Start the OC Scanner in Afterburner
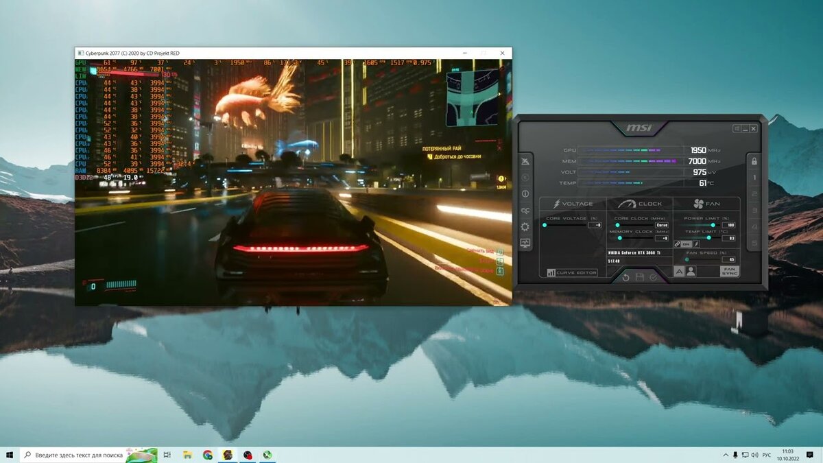This screenshot has width=823, height=463. pos(525,211)
